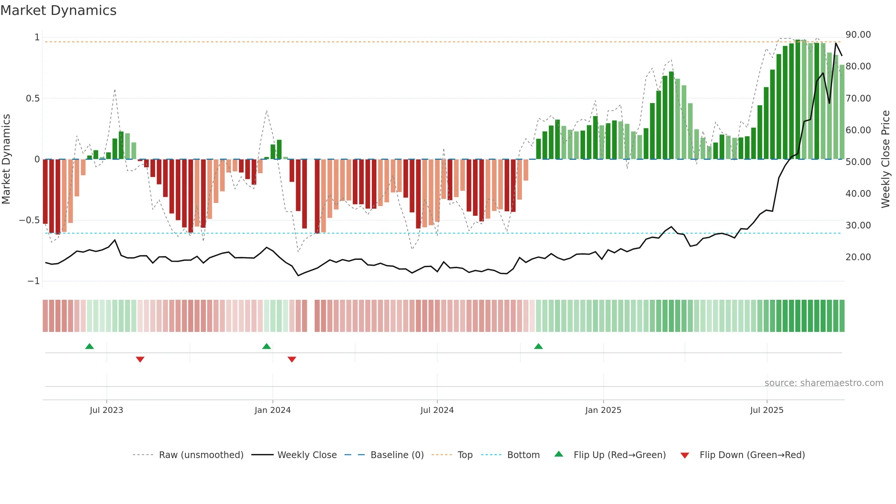Toggle the Weekly Close legend entry
896x504 pixels.
click(294, 455)
